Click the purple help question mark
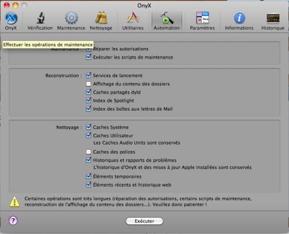This screenshot has height=234, width=289. (13, 221)
